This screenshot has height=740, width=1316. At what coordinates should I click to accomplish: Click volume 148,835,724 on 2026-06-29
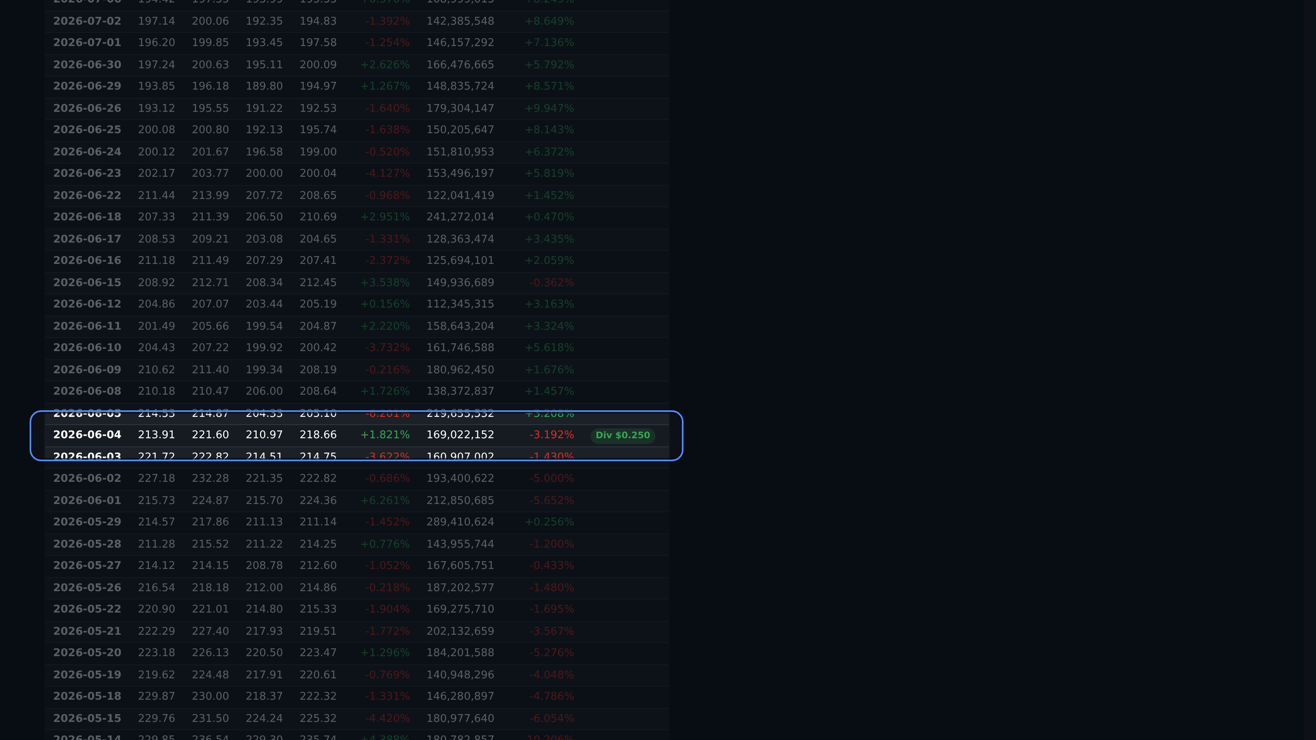(x=460, y=86)
